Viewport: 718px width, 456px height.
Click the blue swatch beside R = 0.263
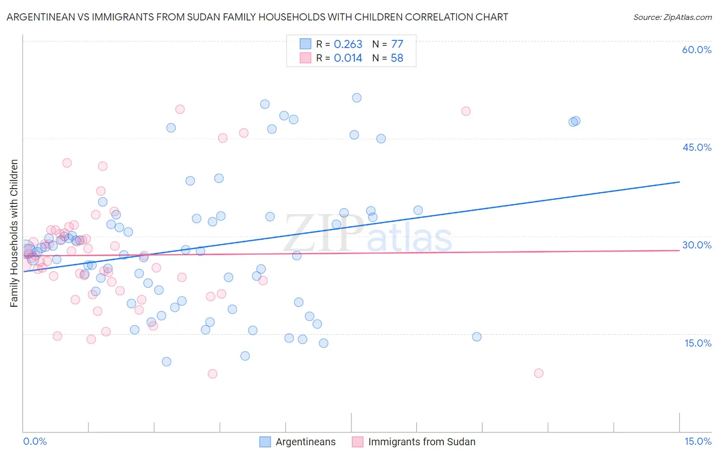(305, 44)
